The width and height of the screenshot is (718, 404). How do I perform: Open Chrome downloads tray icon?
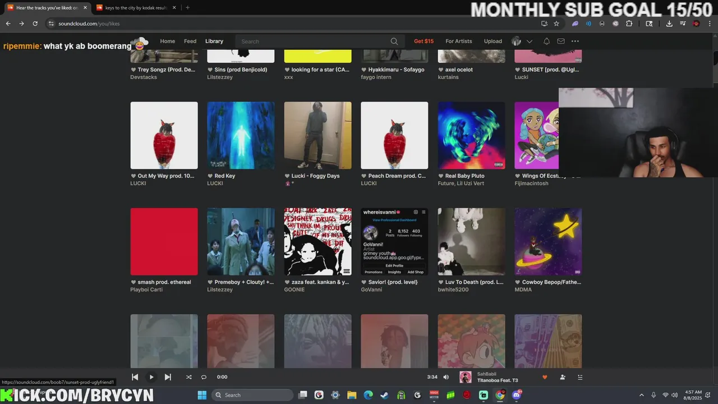click(669, 24)
